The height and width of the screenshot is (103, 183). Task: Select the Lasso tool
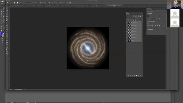click(x=7, y=11)
